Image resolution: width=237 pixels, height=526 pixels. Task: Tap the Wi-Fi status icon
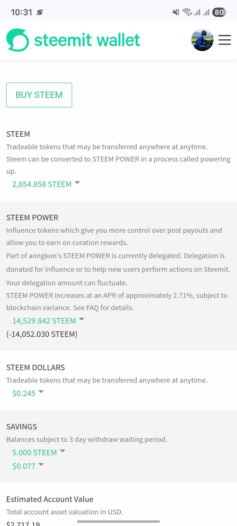187,12
